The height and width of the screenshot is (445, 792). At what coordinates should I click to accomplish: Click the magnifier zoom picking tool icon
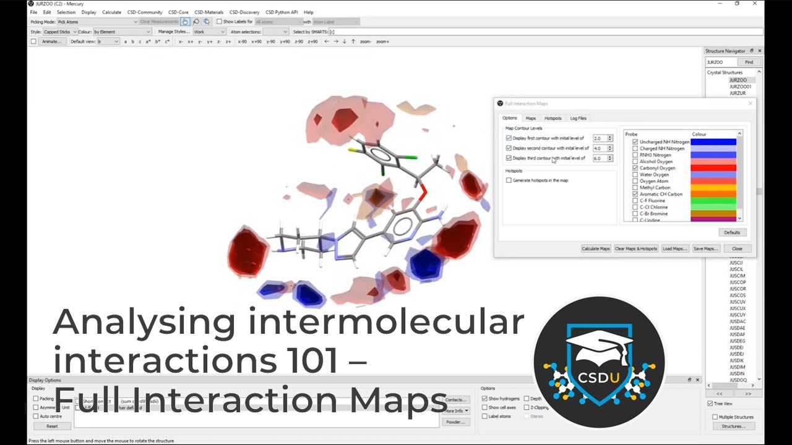(x=196, y=22)
